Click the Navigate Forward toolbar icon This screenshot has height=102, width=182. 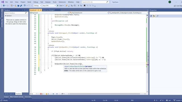pyautogui.click(x=8, y=6)
